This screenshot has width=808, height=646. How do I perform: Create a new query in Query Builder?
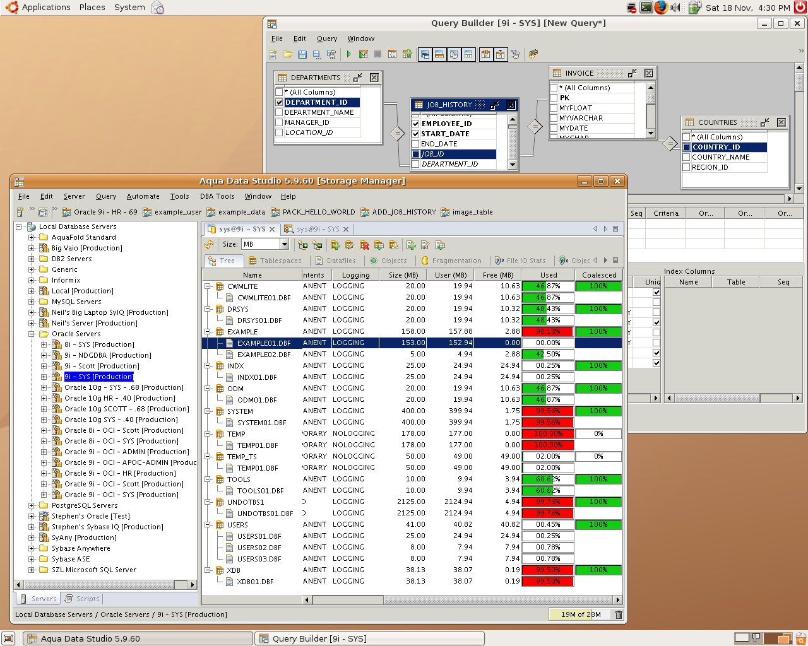click(273, 55)
